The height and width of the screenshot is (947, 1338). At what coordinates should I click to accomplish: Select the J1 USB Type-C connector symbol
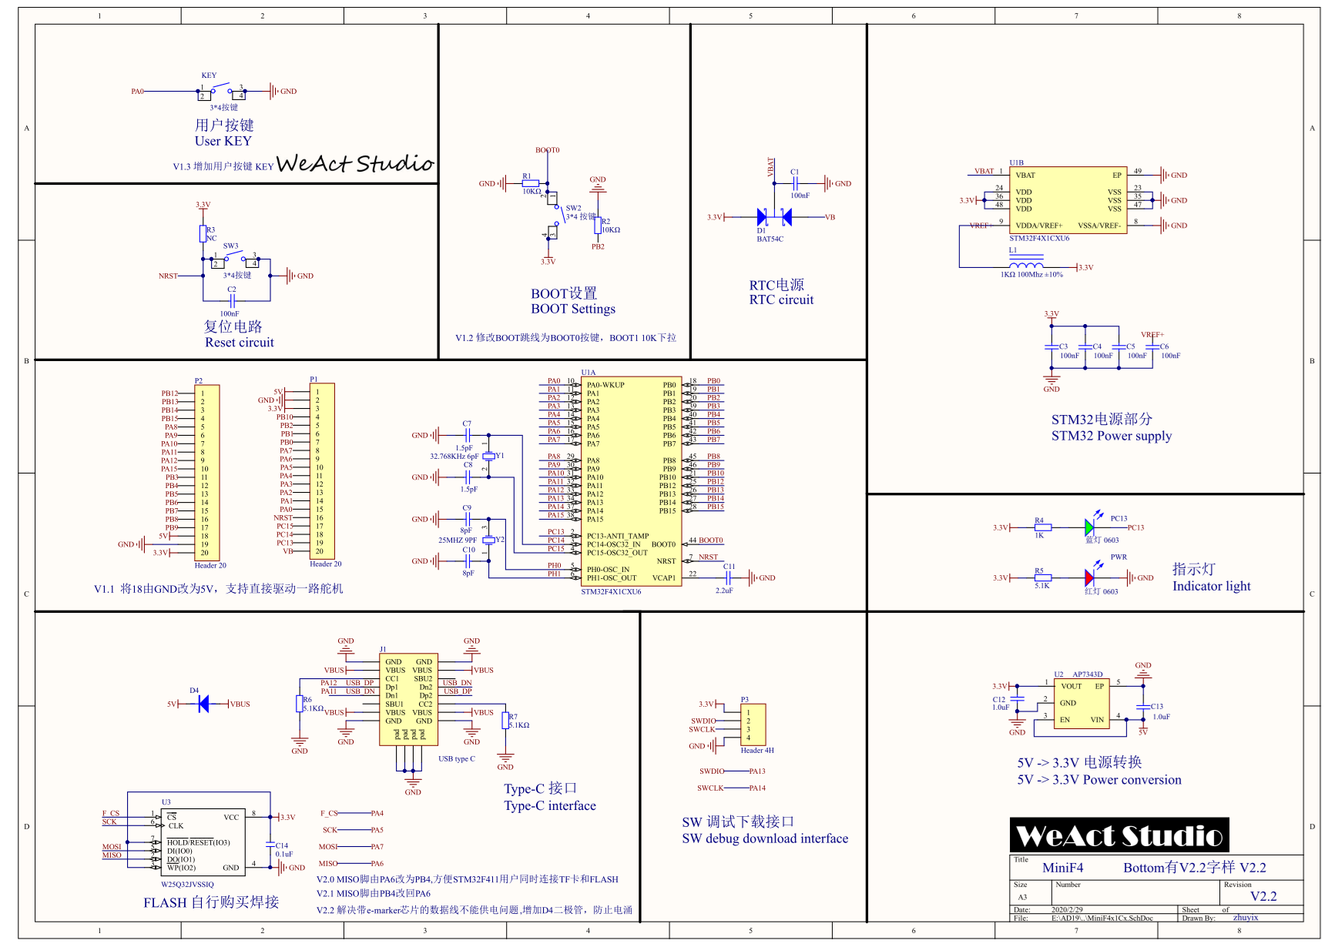pyautogui.click(x=408, y=699)
